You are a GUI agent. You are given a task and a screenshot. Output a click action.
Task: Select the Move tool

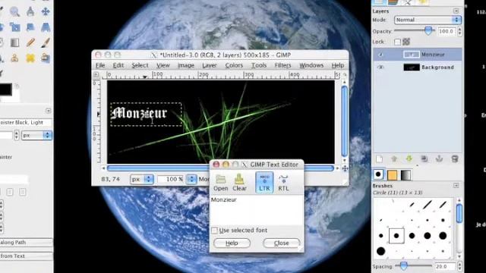[x=46, y=12]
